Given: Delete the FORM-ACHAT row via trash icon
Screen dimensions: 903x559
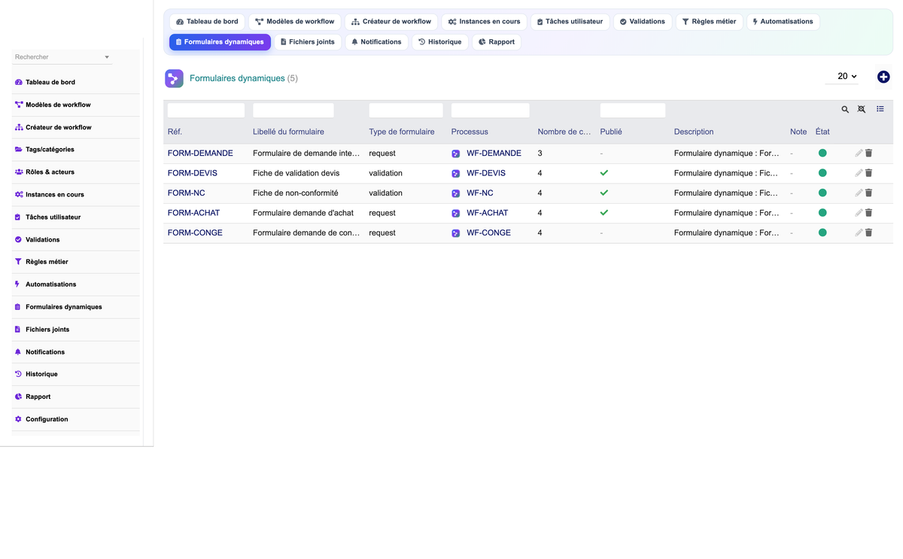Looking at the screenshot, I should 868,213.
